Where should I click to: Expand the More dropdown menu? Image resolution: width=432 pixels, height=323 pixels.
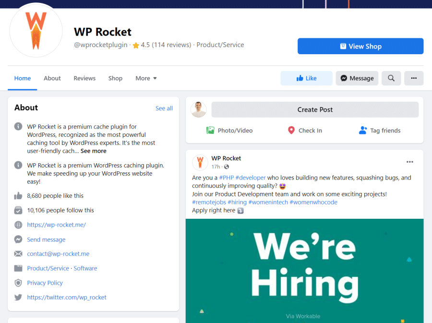tap(146, 78)
